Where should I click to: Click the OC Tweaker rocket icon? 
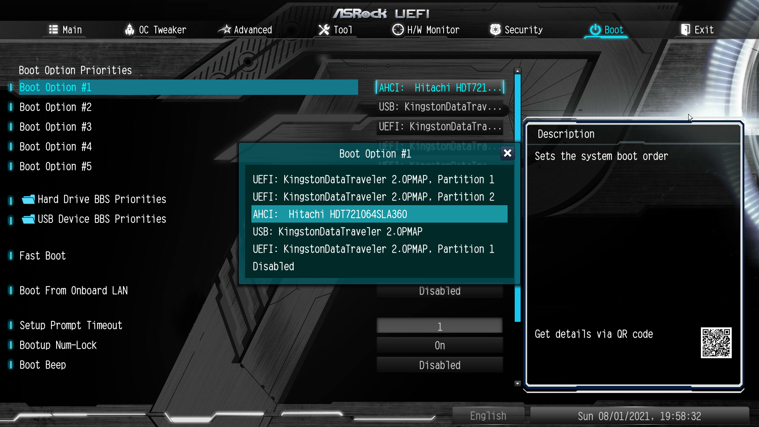(x=129, y=30)
